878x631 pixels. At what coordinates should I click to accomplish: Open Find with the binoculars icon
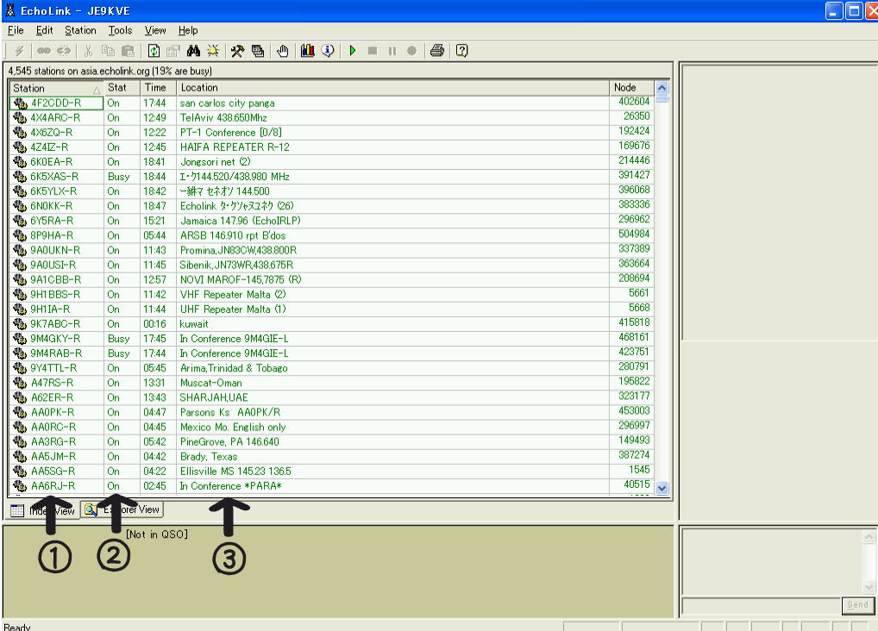194,51
